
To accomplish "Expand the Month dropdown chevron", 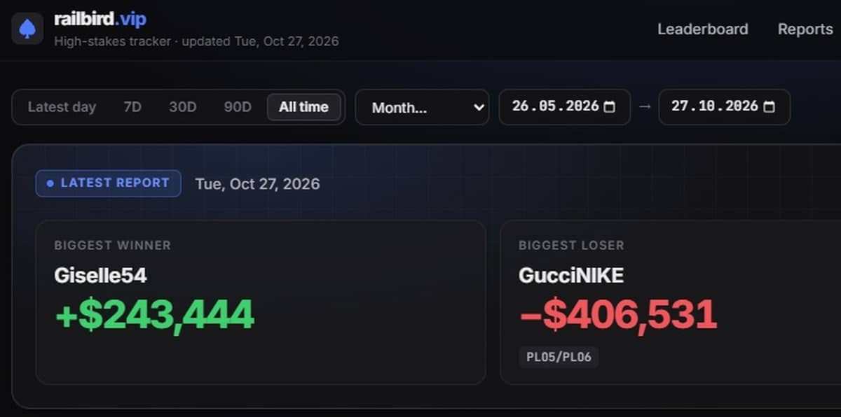I will 479,108.
